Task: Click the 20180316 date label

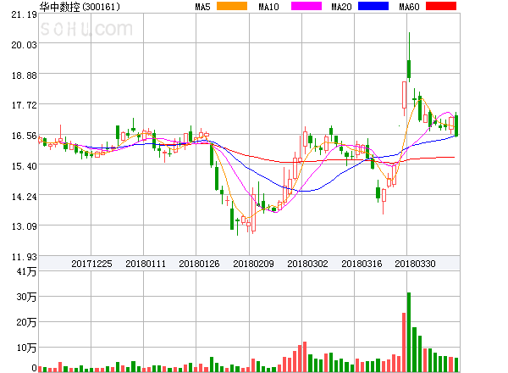Action: pos(362,264)
